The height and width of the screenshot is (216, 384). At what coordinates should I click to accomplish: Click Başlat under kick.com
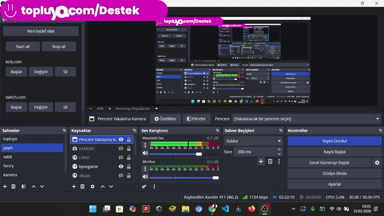[16, 72]
